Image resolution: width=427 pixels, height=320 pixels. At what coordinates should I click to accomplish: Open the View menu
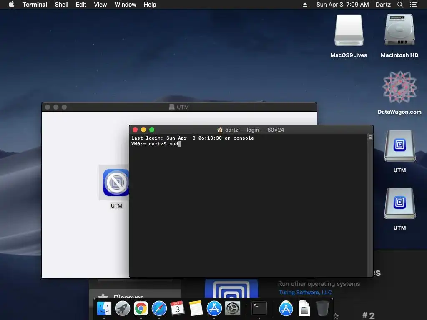[x=100, y=5]
